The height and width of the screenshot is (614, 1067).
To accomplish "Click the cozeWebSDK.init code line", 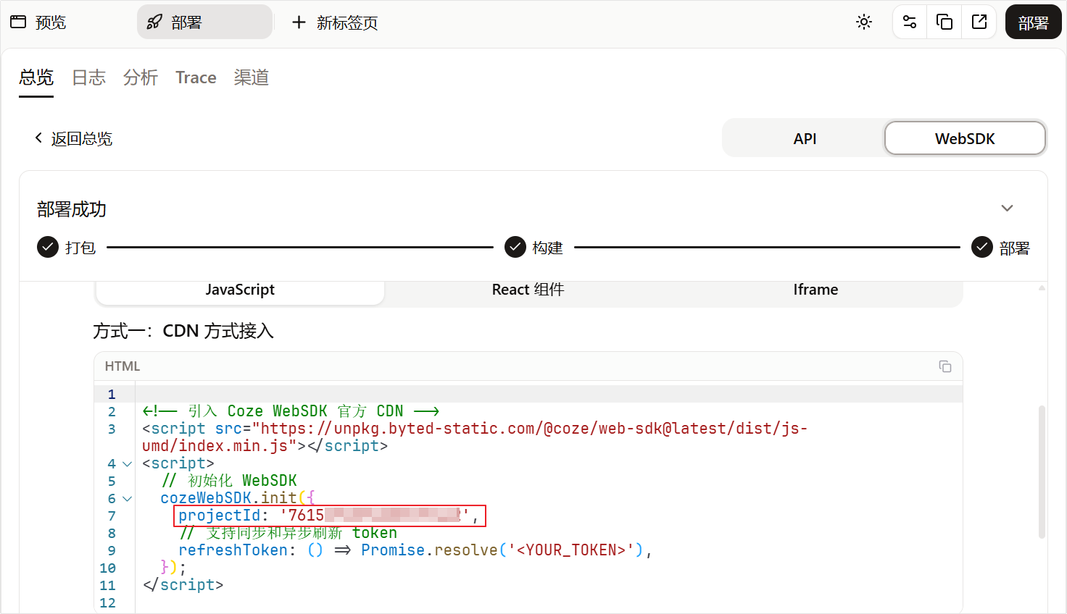I will pos(238,498).
